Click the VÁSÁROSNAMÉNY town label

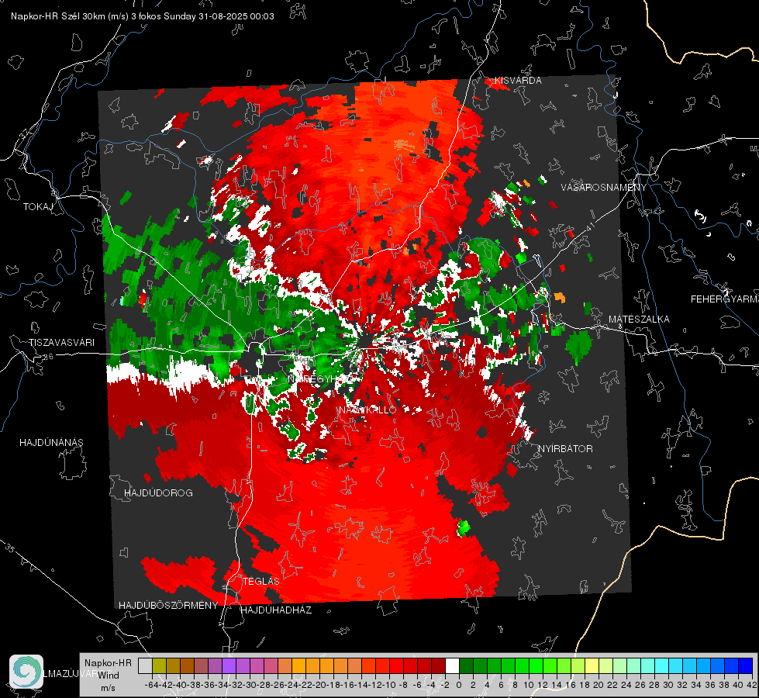coord(604,188)
